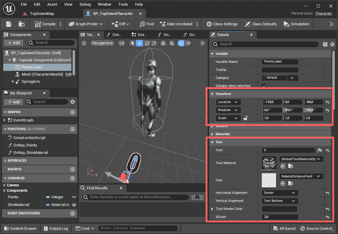Open the File menu
The image size is (338, 234).
point(24,4)
